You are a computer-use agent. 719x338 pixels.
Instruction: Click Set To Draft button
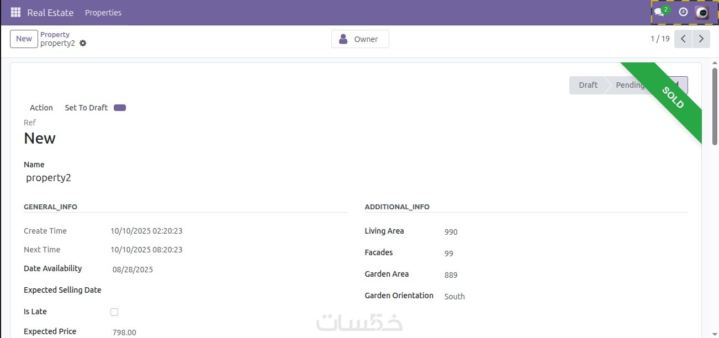click(x=86, y=108)
